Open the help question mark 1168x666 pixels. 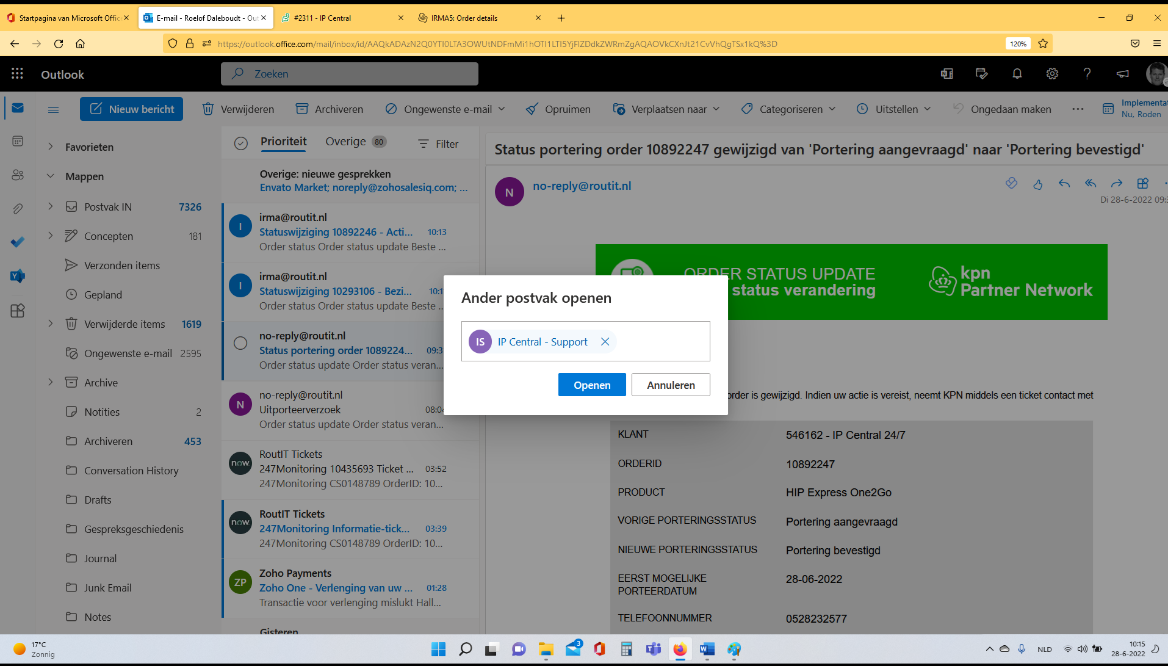pyautogui.click(x=1087, y=74)
